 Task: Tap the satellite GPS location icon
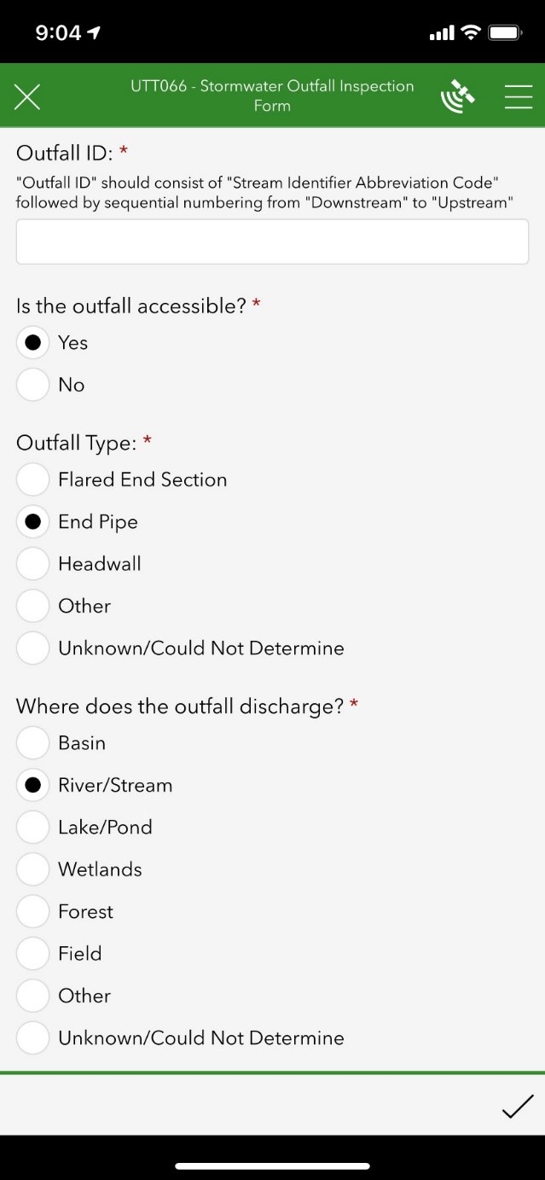458,96
